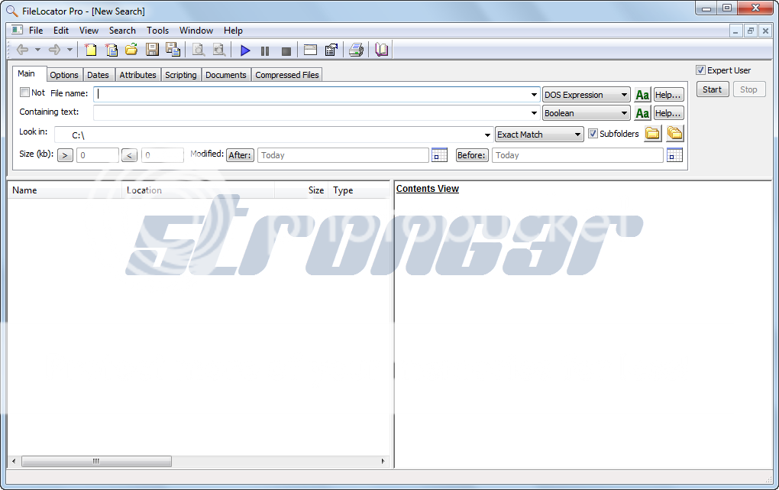Open the Edit menu

pyautogui.click(x=61, y=31)
